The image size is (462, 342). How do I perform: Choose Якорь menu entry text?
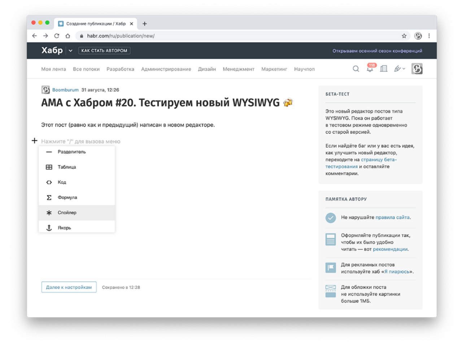tap(64, 228)
